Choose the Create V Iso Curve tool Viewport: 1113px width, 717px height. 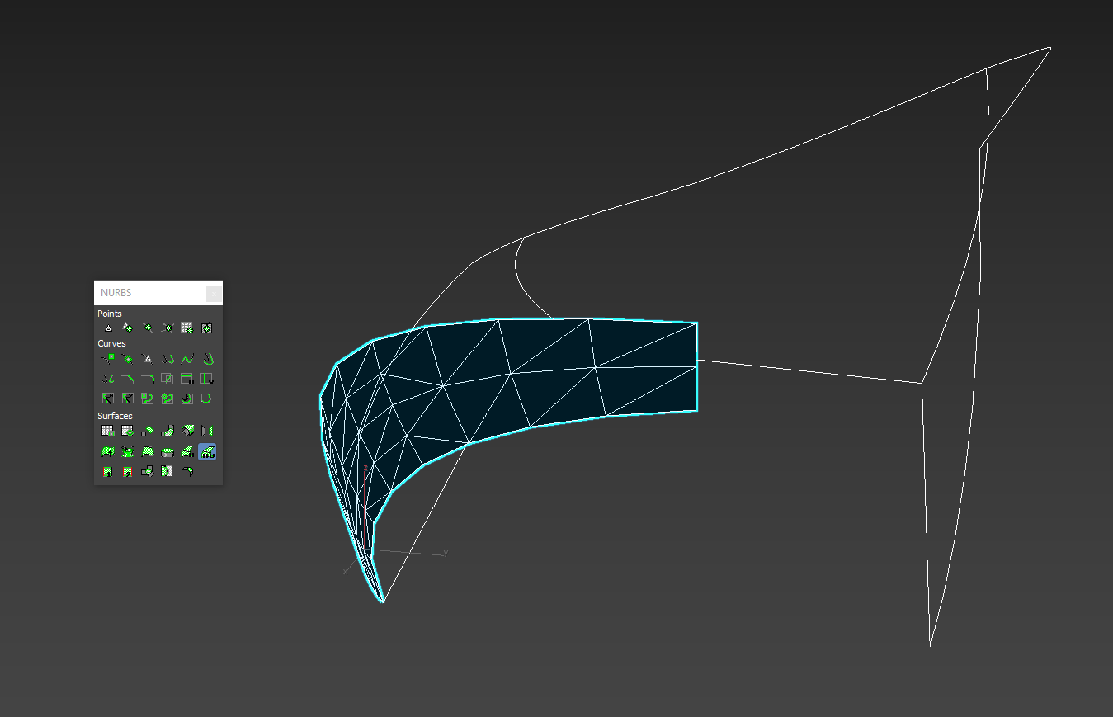pyautogui.click(x=207, y=379)
